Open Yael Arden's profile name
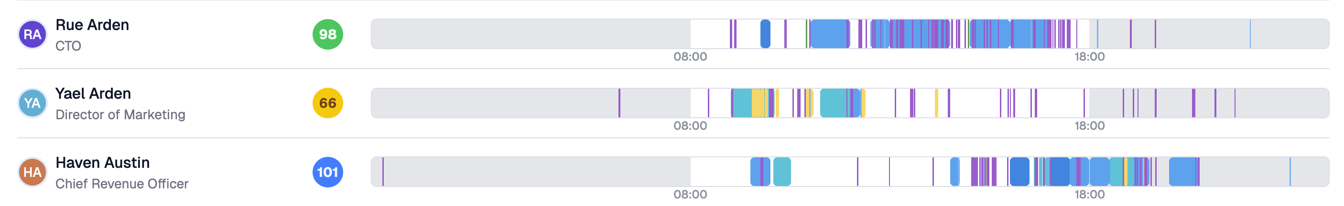Image resolution: width=1344 pixels, height=206 pixels. [x=93, y=93]
